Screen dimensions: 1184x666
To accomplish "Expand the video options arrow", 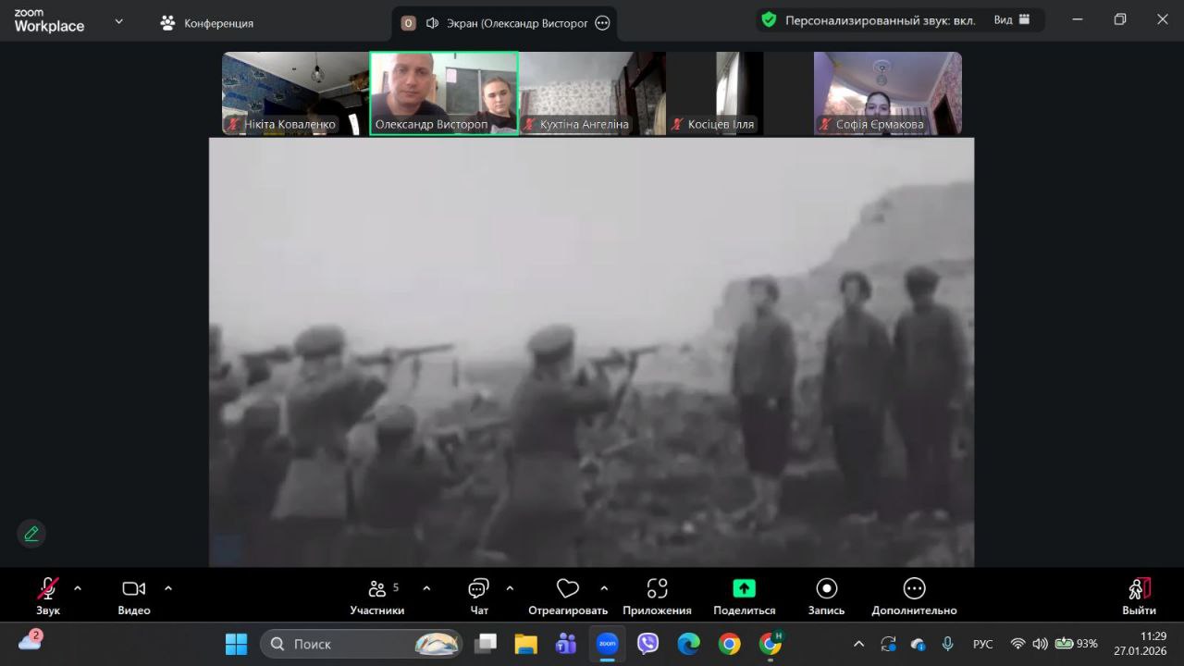I will [168, 588].
